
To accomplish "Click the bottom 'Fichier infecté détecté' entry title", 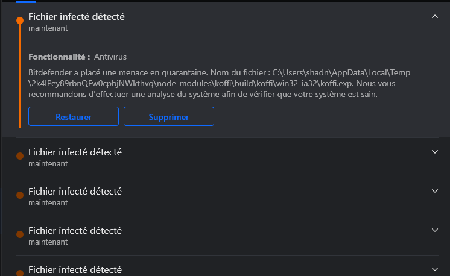I will click(75, 269).
